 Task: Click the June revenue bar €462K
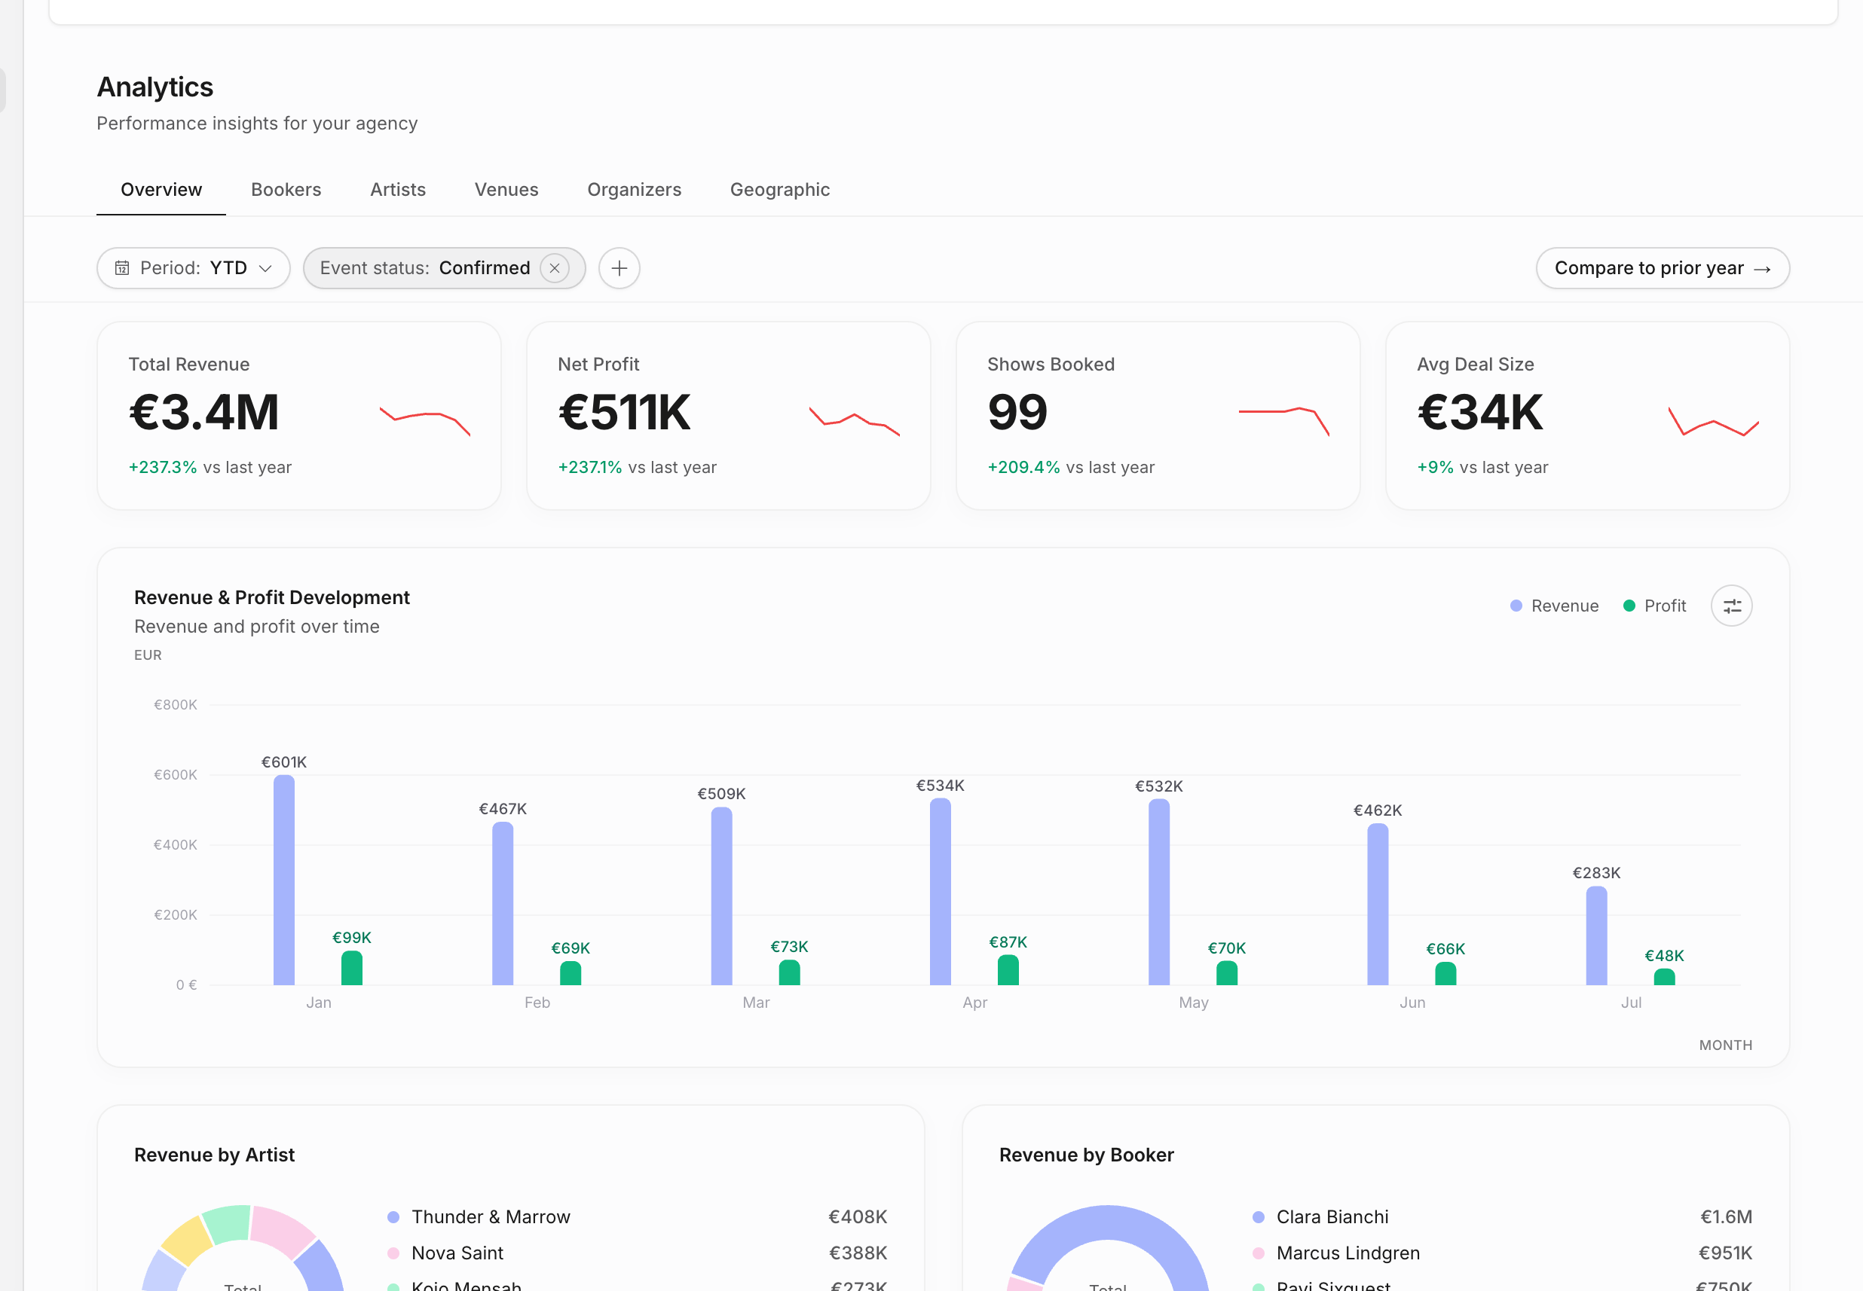(1378, 905)
